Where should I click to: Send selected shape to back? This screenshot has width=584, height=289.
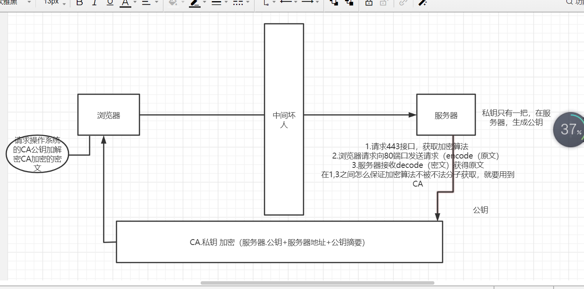pyautogui.click(x=349, y=3)
